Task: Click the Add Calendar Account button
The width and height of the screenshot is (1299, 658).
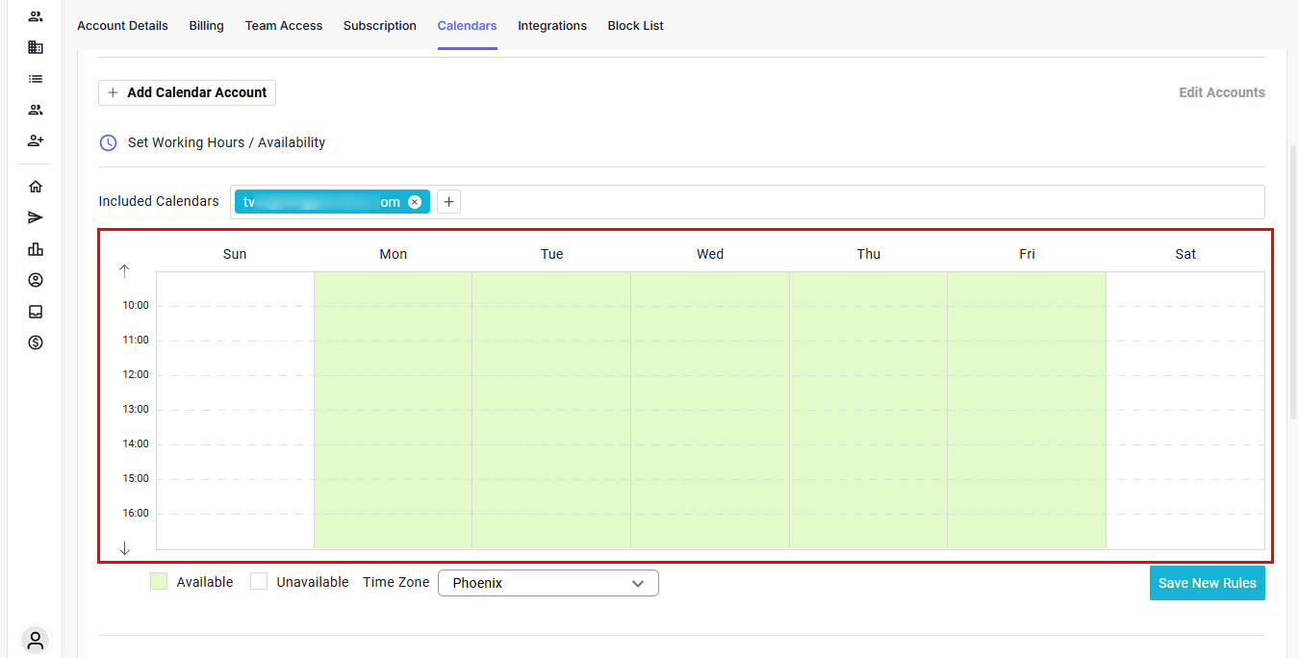Action: pyautogui.click(x=188, y=92)
